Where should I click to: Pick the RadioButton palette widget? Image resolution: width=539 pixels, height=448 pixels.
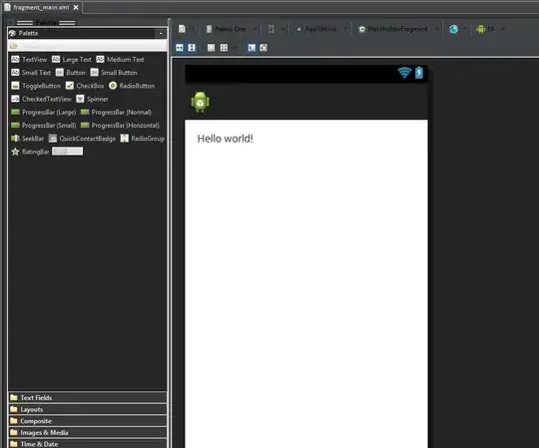[x=132, y=86]
